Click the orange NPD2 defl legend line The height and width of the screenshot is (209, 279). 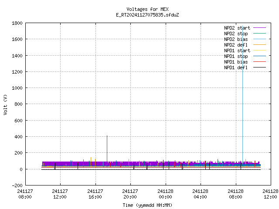coord(259,45)
